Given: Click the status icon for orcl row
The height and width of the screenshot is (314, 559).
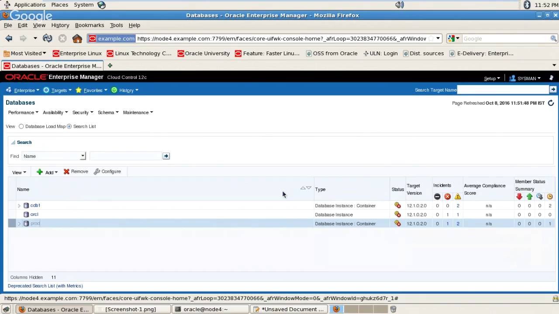Looking at the screenshot, I should coord(397,214).
